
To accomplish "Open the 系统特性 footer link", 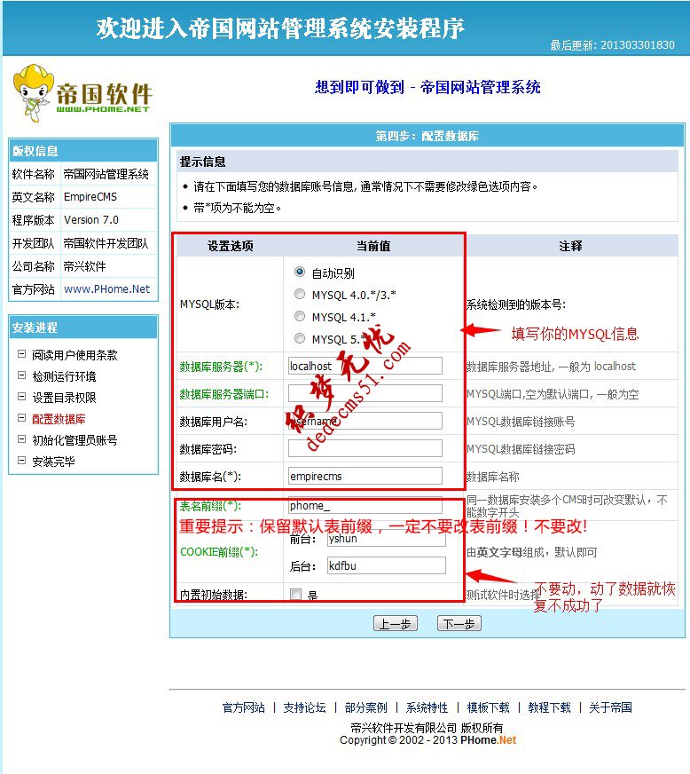I will point(427,707).
